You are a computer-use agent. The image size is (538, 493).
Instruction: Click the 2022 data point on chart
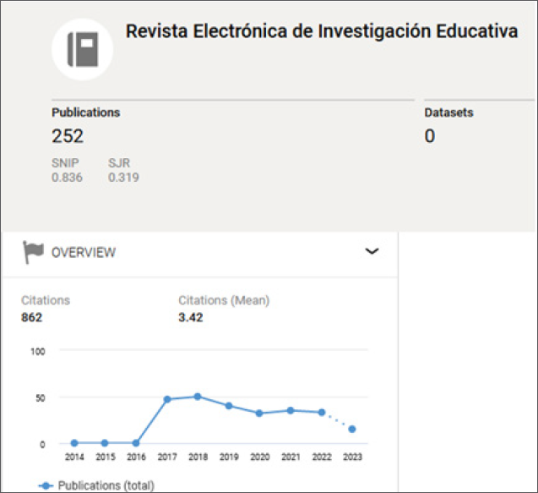pyautogui.click(x=321, y=413)
